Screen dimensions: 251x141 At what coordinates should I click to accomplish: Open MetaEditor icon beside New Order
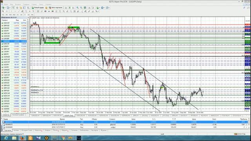click(x=46, y=8)
